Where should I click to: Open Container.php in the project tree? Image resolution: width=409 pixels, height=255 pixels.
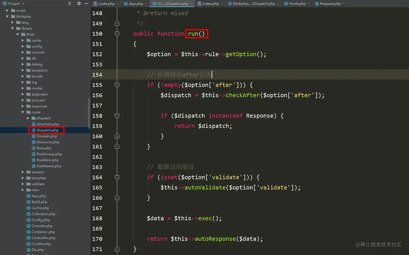(x=41, y=232)
